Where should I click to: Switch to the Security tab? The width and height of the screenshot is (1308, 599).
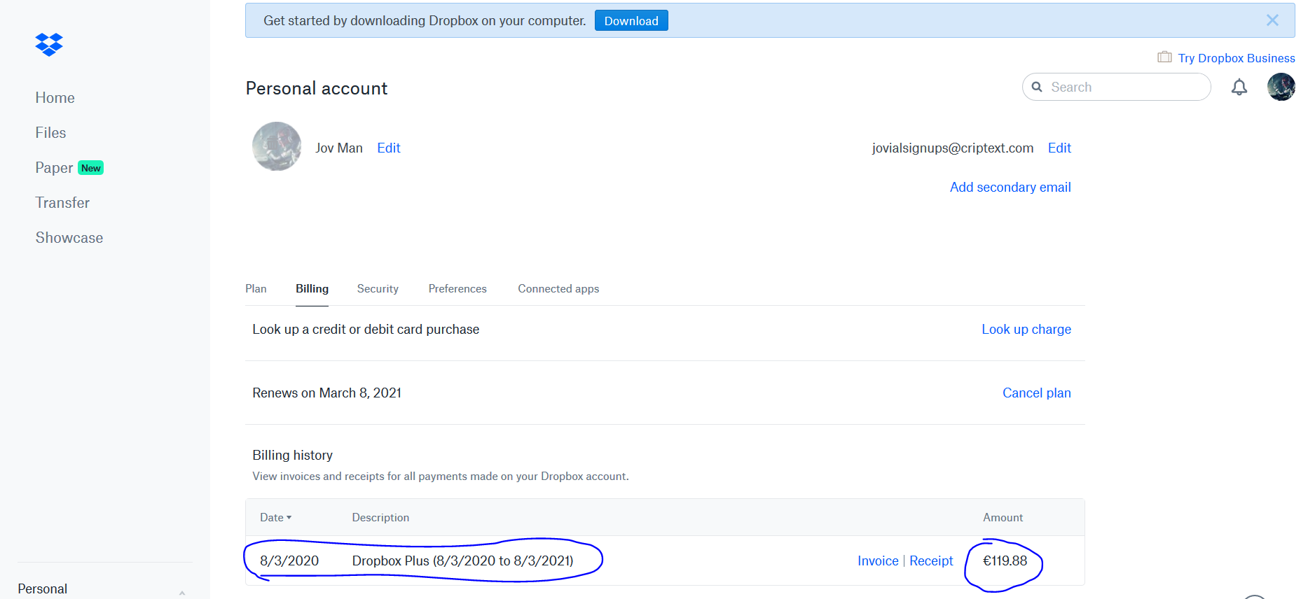(378, 289)
